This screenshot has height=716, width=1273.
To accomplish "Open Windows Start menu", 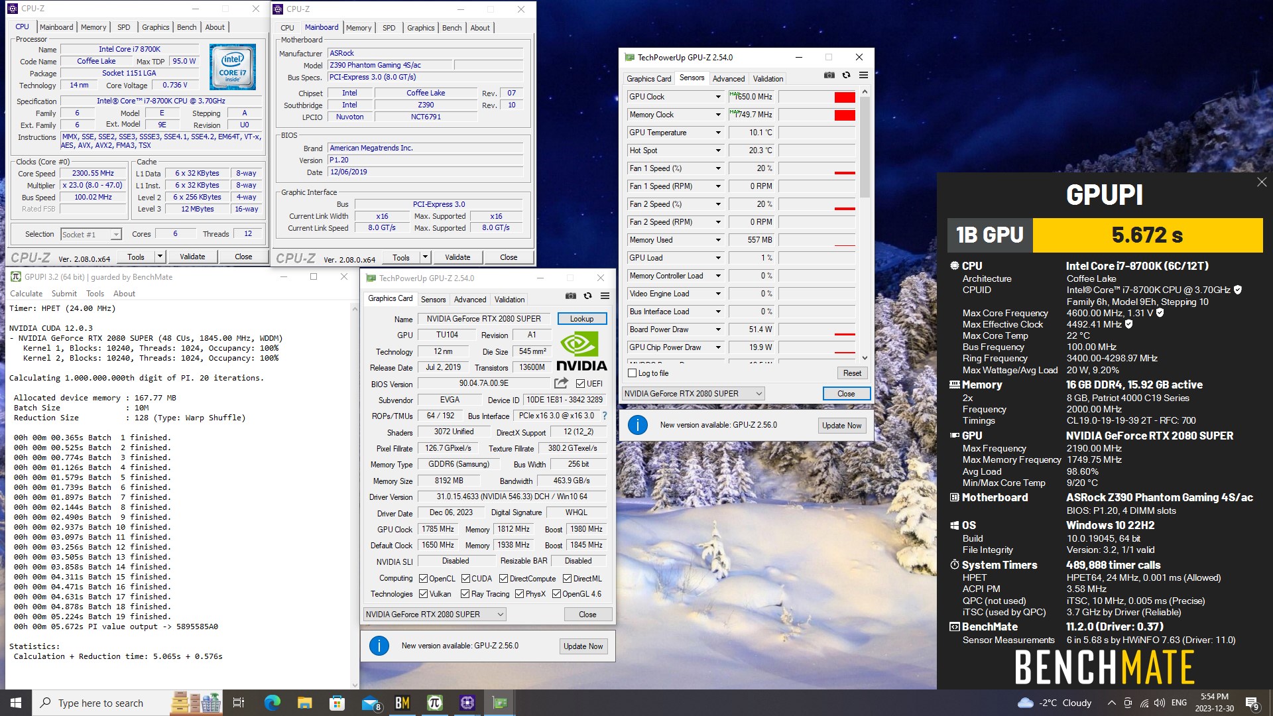I will click(16, 703).
